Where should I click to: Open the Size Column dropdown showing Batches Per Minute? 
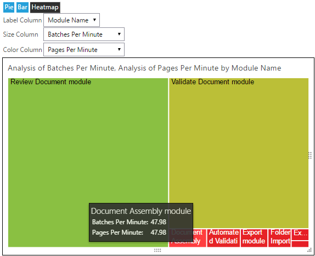(x=84, y=34)
